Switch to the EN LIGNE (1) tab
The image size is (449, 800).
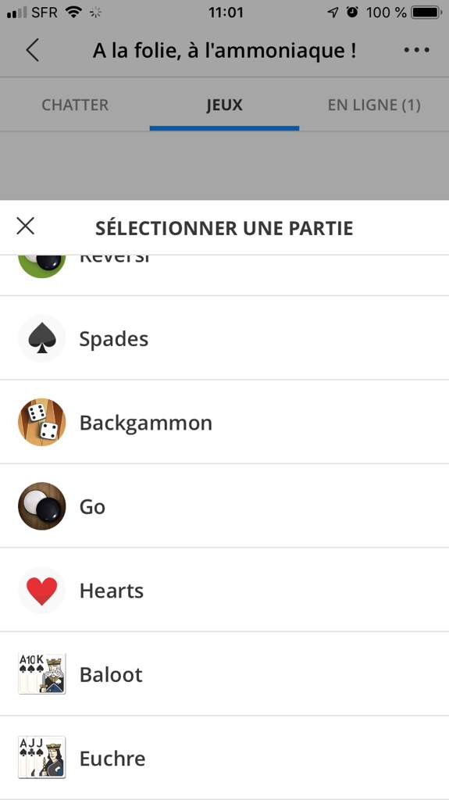374,105
